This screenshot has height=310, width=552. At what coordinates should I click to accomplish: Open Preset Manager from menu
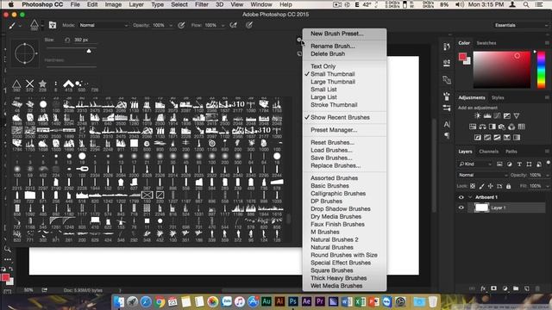tap(334, 130)
